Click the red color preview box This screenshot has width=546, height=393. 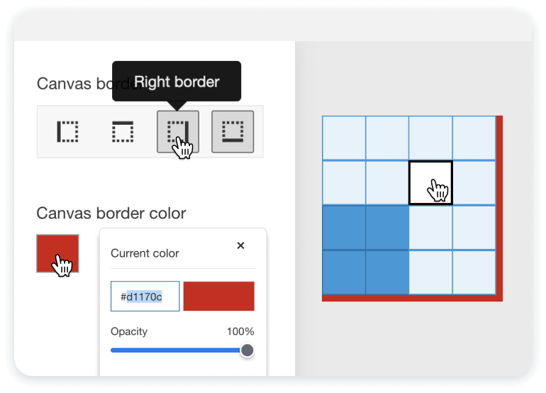[219, 296]
